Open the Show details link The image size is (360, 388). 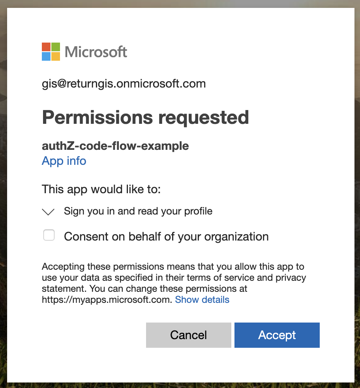point(202,300)
